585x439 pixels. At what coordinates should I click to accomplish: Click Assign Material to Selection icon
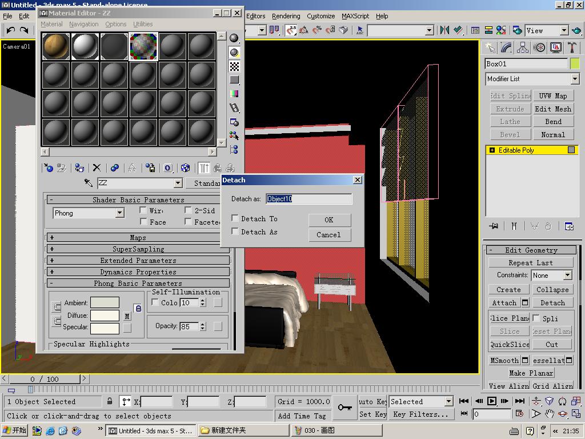pyautogui.click(x=79, y=168)
